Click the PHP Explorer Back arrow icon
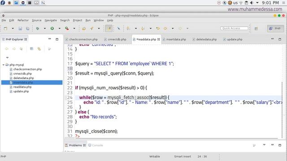The width and height of the screenshot is (287, 161). [x=7, y=49]
